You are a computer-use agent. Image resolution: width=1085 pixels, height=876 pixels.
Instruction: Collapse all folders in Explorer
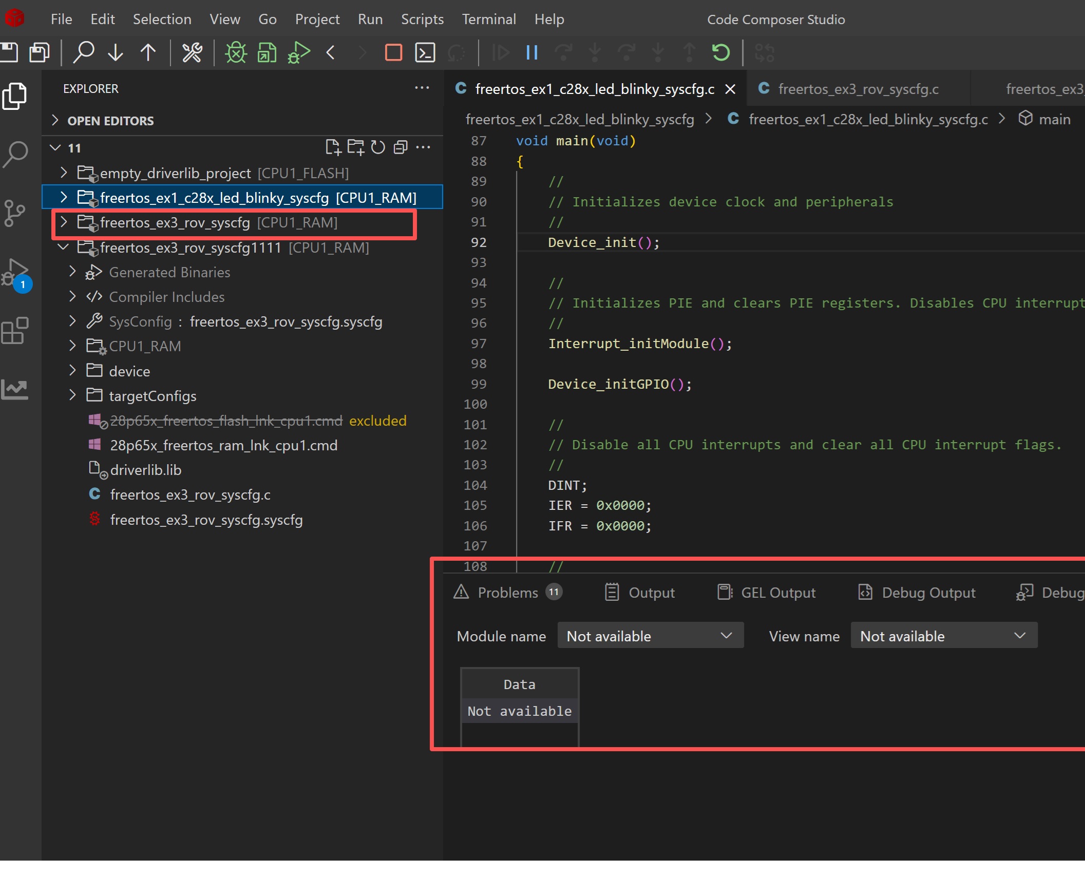coord(401,148)
